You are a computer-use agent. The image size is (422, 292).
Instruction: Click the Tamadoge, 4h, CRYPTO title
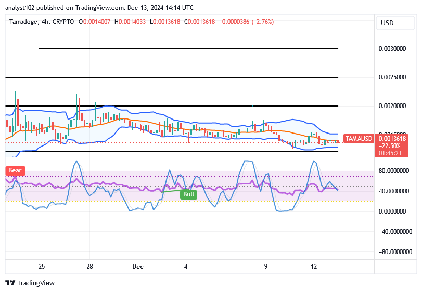pos(42,22)
